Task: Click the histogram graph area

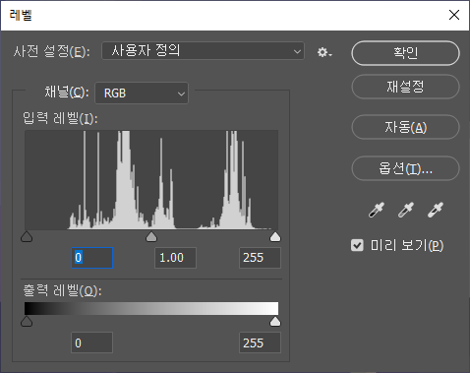Action: point(151,180)
